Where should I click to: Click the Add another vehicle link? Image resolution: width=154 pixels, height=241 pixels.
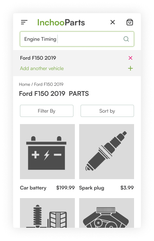(x=42, y=68)
